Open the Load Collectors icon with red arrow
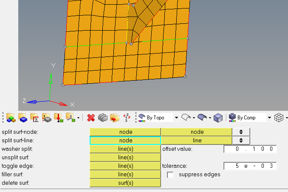Viewport: 288px width, 192px height. click(59, 118)
